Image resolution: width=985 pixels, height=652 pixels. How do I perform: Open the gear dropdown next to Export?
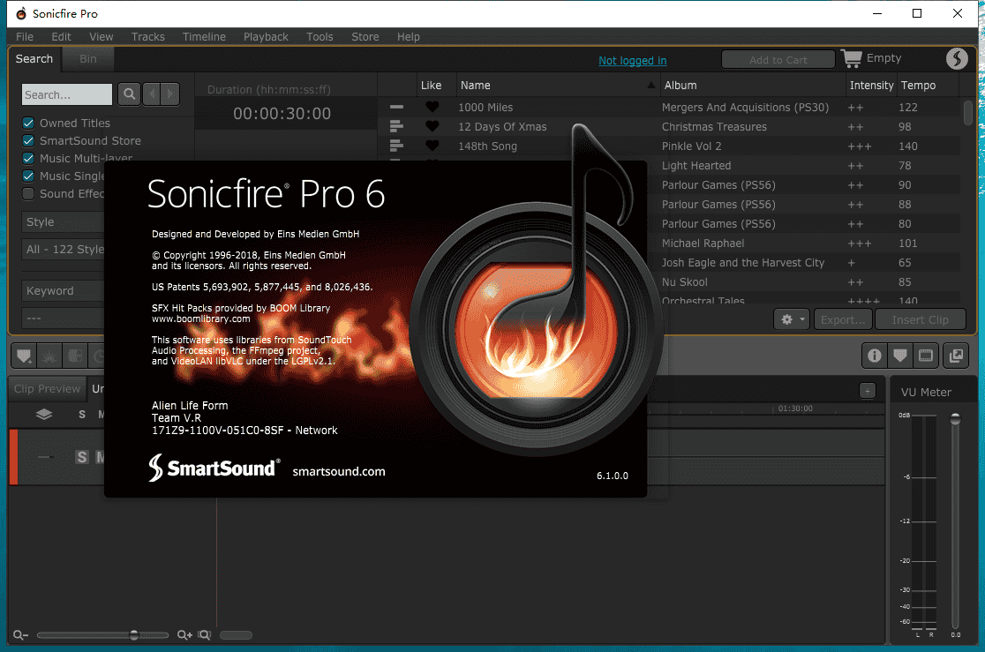tap(792, 319)
